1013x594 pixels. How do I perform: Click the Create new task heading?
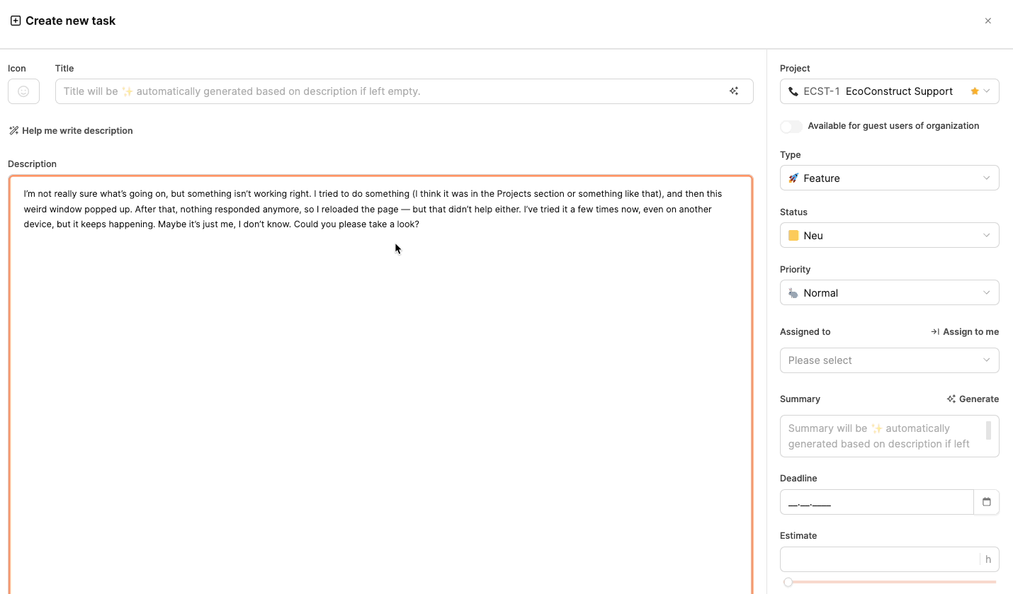(70, 21)
